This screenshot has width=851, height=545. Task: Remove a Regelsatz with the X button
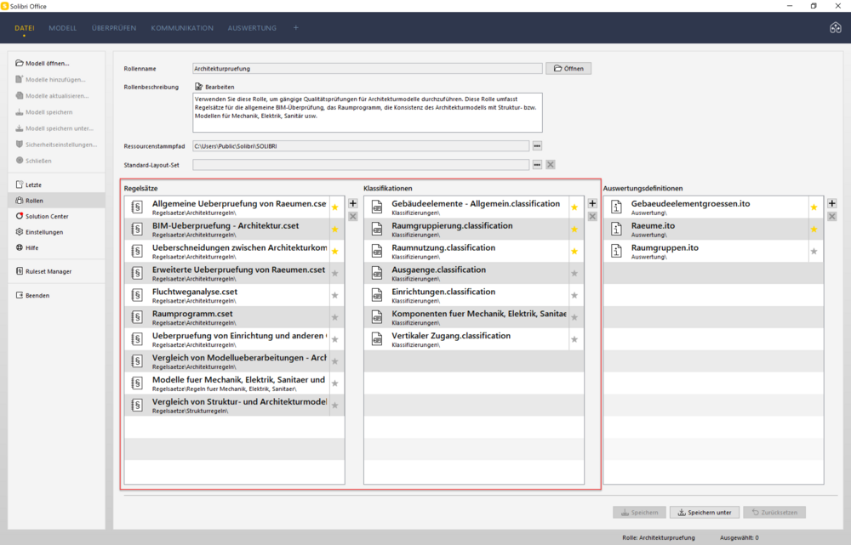353,216
